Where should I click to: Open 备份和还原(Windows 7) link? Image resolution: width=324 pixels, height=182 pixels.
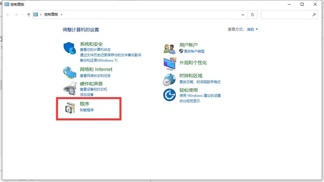coord(98,60)
